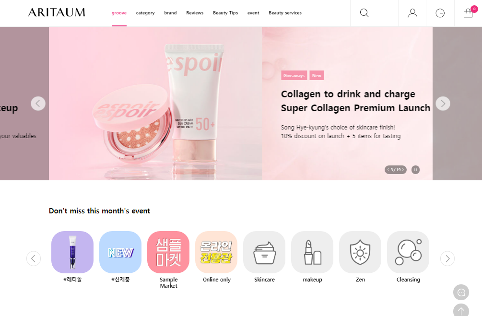Open the shopping bag cart icon
The height and width of the screenshot is (316, 482).
click(x=468, y=13)
